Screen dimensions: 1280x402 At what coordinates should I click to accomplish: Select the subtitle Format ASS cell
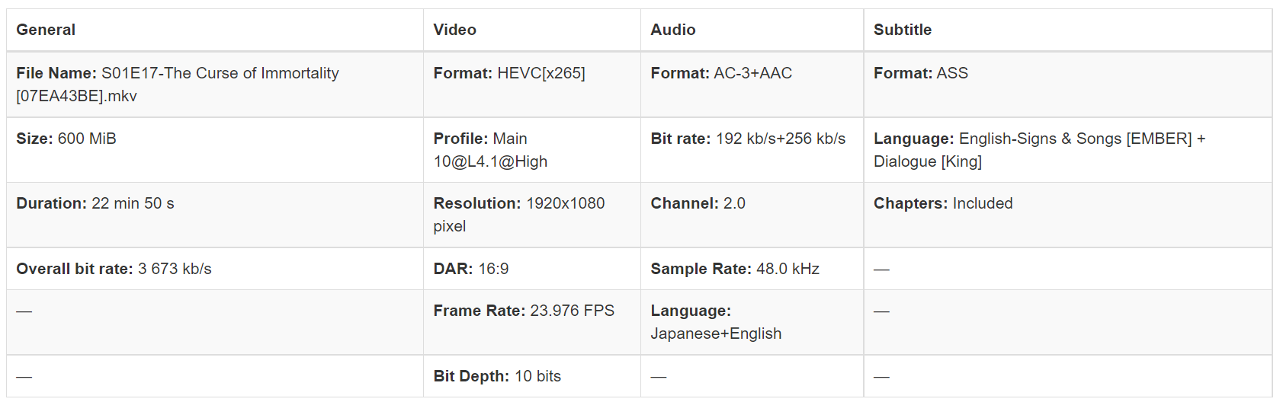point(920,73)
